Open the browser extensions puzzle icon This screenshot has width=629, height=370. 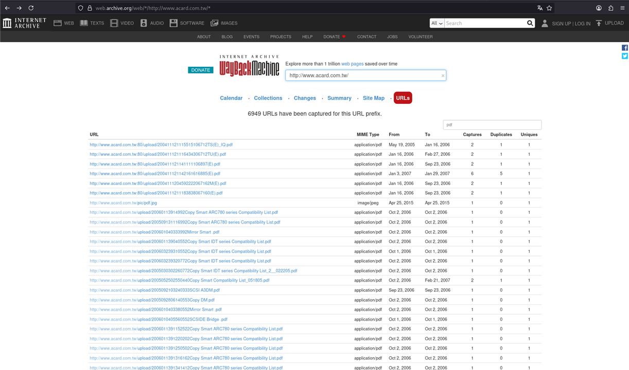pos(610,8)
